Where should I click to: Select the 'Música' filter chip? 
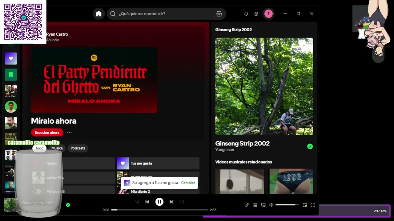click(57, 148)
